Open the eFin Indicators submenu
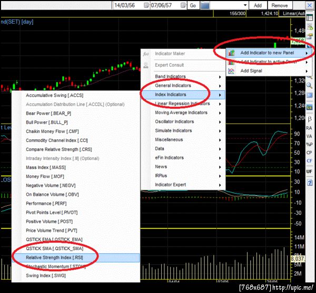This screenshot has width=316, height=293. coord(183,158)
